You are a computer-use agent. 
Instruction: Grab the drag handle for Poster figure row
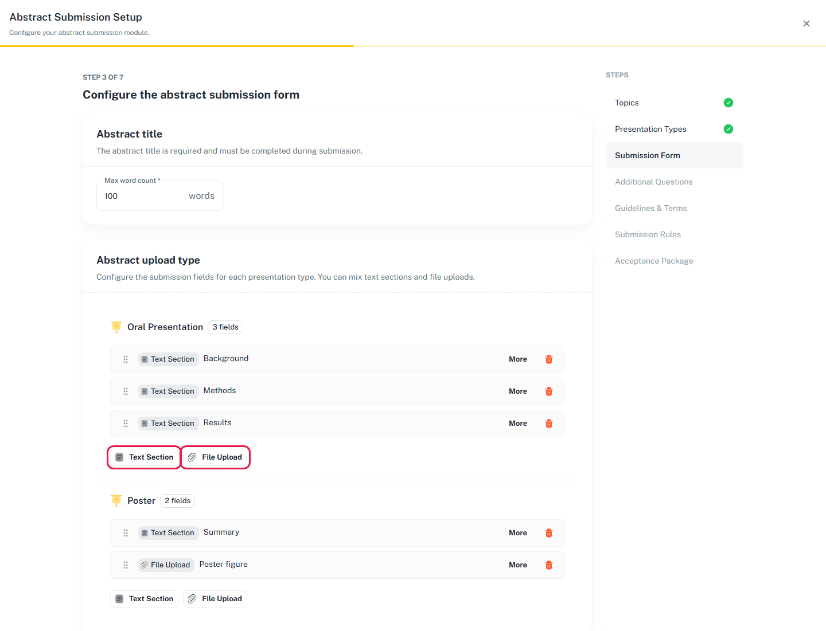[126, 565]
